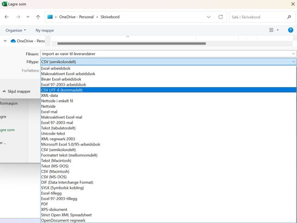Click the forward navigation arrow
Viewport: 297px width, 223px height.
pos(18,17)
